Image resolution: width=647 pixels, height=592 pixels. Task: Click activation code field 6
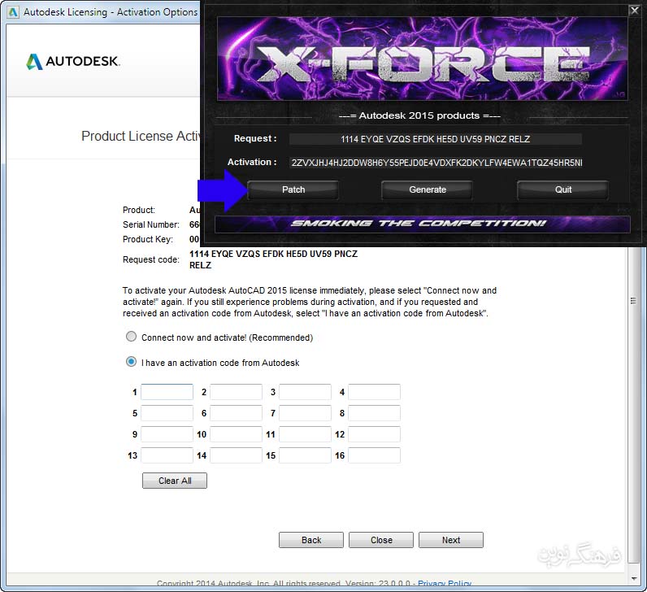[236, 413]
